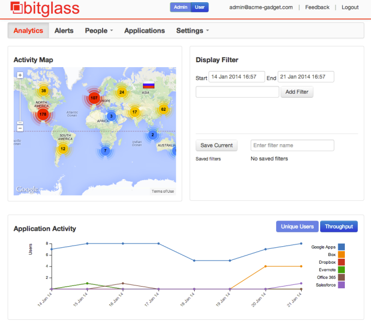Select the 38 cluster in North America
The width and height of the screenshot is (371, 327).
44,91
